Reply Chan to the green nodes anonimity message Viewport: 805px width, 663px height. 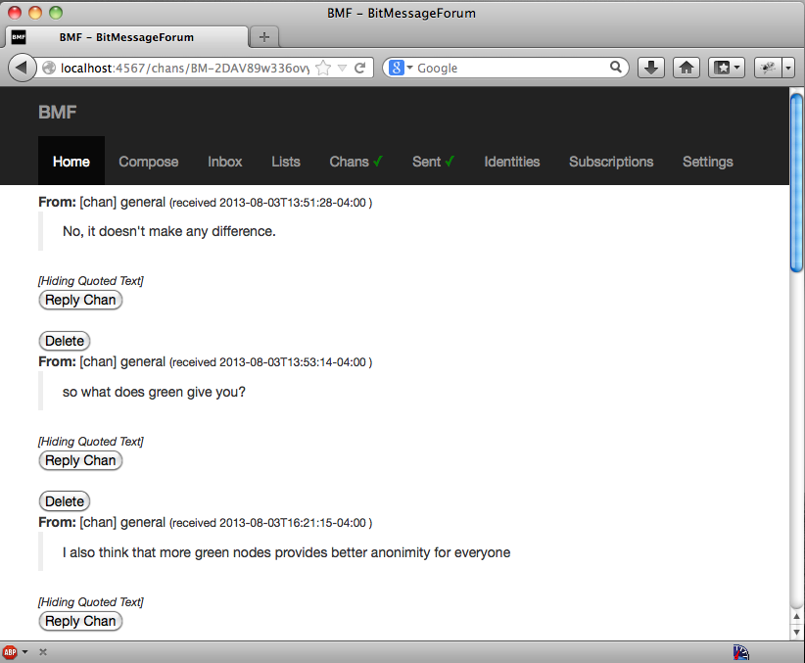80,621
